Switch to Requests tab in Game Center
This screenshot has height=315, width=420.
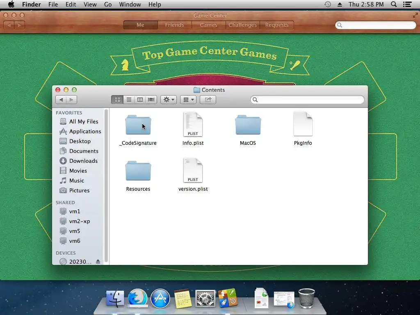click(277, 25)
